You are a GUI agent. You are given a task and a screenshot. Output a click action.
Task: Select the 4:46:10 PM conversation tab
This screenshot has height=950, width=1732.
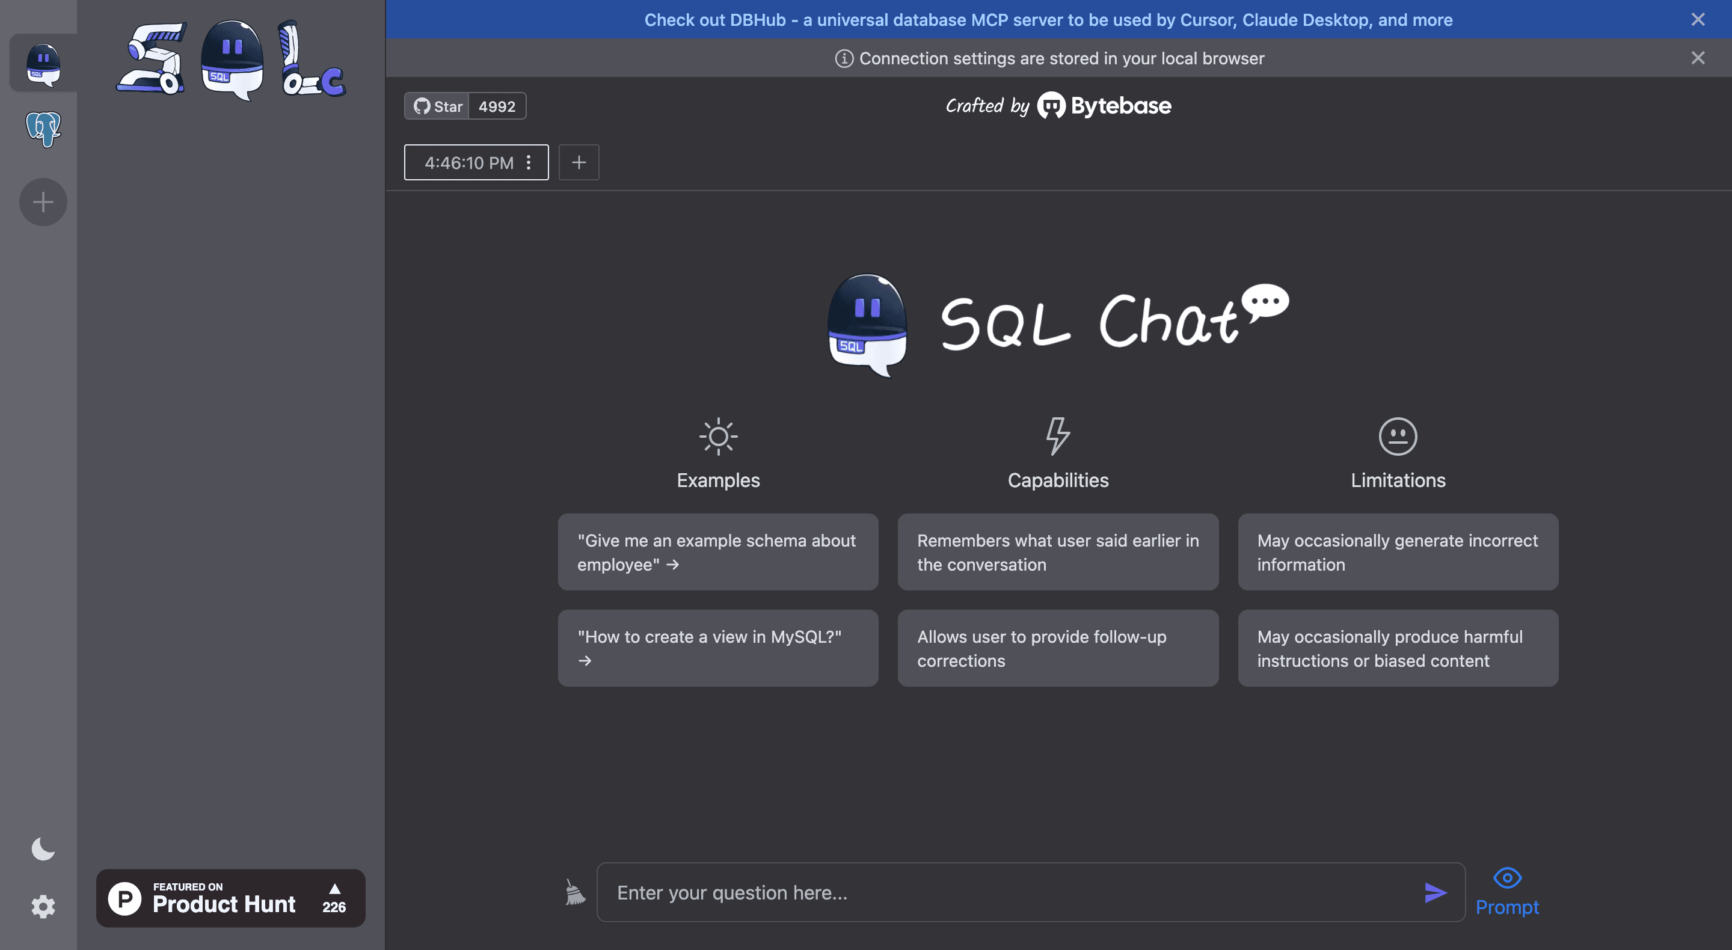476,162
